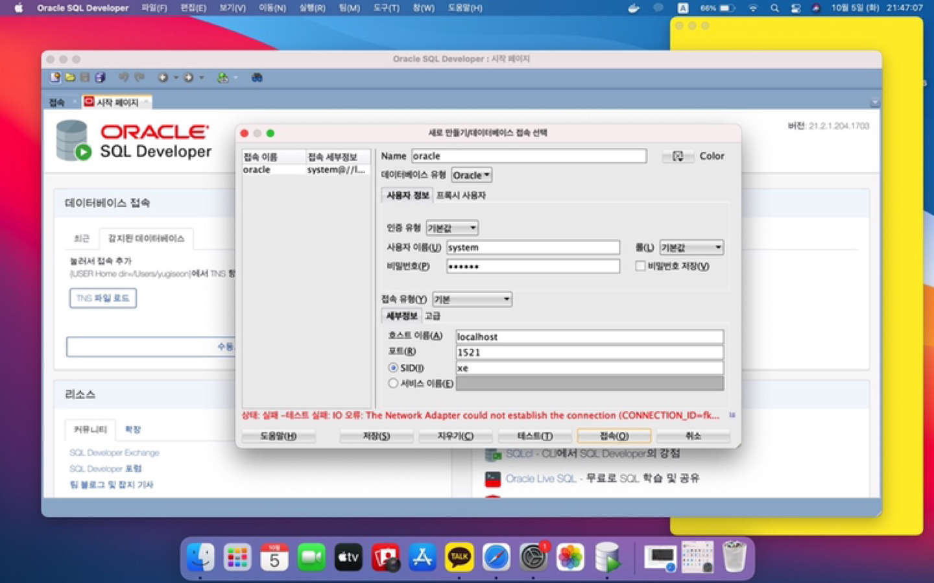Click the connection color picker icon beside Name

tap(678, 156)
